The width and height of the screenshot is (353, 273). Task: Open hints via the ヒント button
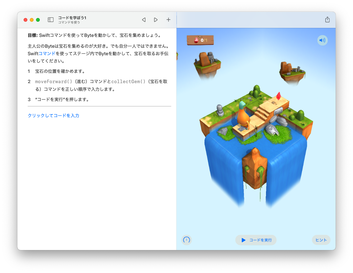321,240
